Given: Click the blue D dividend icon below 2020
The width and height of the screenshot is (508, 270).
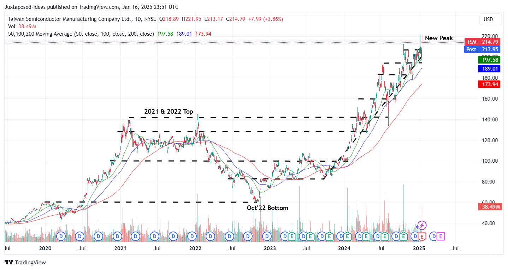Looking at the screenshot, I should click(61, 236).
